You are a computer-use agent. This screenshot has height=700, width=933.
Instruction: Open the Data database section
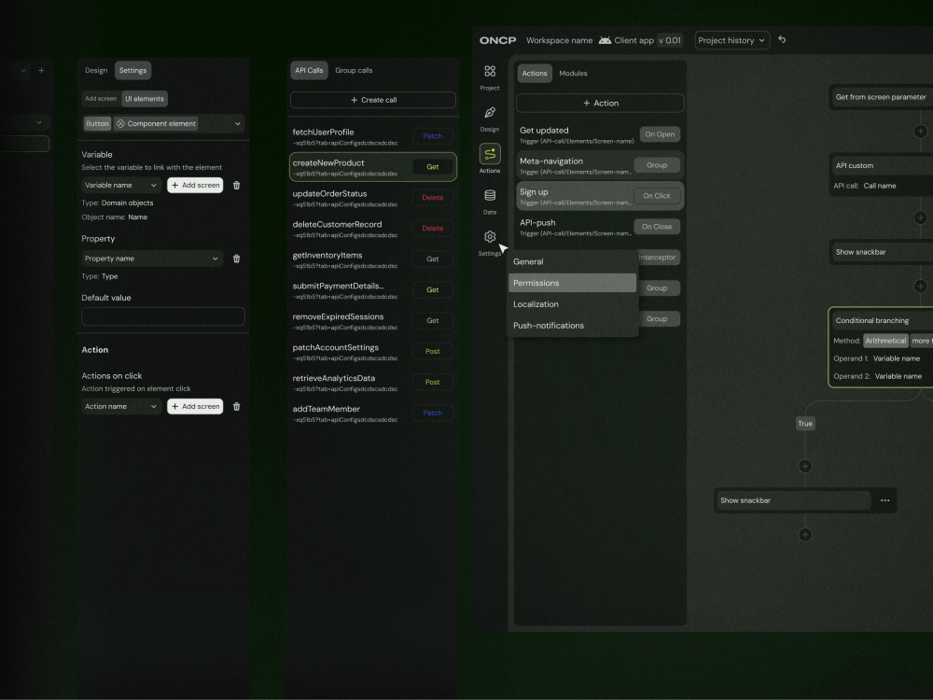point(490,202)
